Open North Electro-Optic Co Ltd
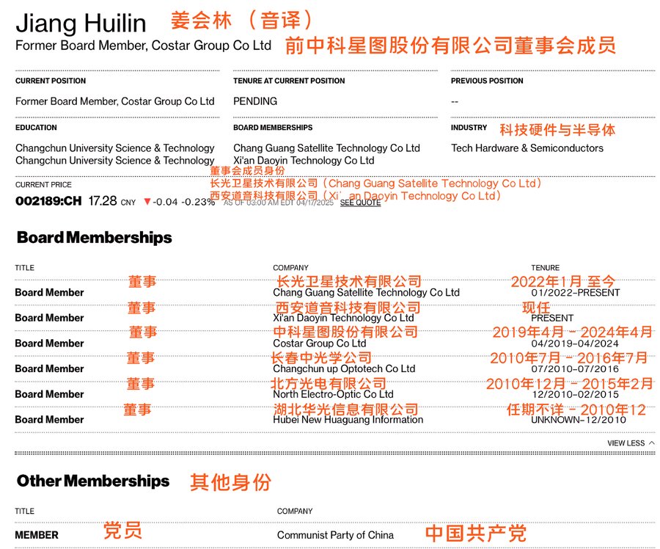This screenshot has width=660, height=549. click(x=333, y=394)
